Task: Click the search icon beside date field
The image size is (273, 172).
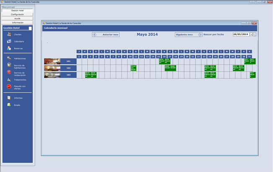Action: pos(255,34)
